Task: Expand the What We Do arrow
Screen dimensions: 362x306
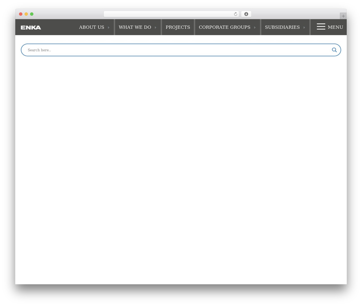Action: point(156,28)
